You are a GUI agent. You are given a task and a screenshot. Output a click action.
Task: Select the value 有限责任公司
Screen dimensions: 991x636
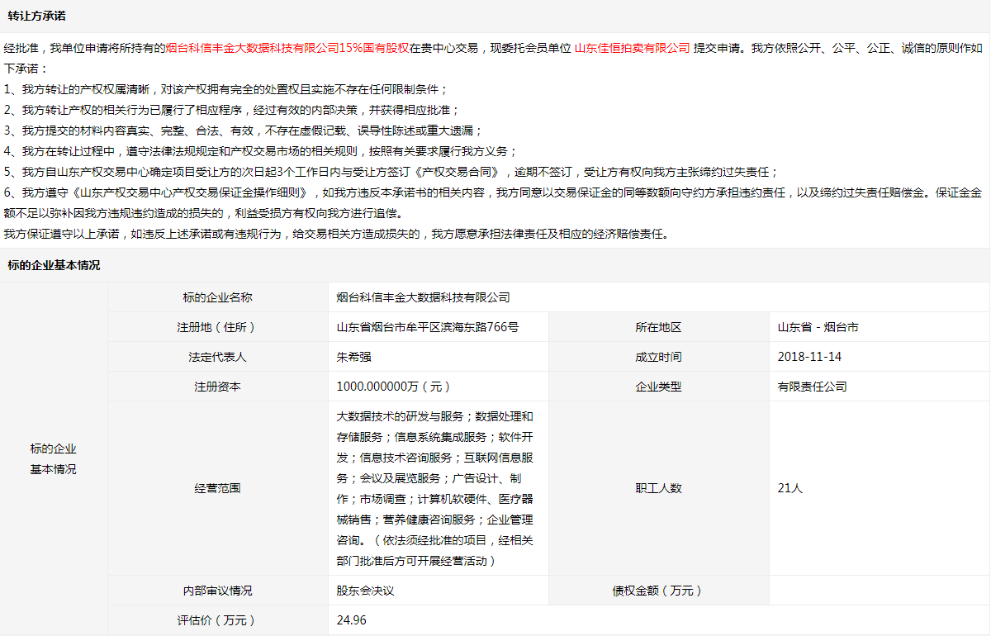pyautogui.click(x=812, y=387)
